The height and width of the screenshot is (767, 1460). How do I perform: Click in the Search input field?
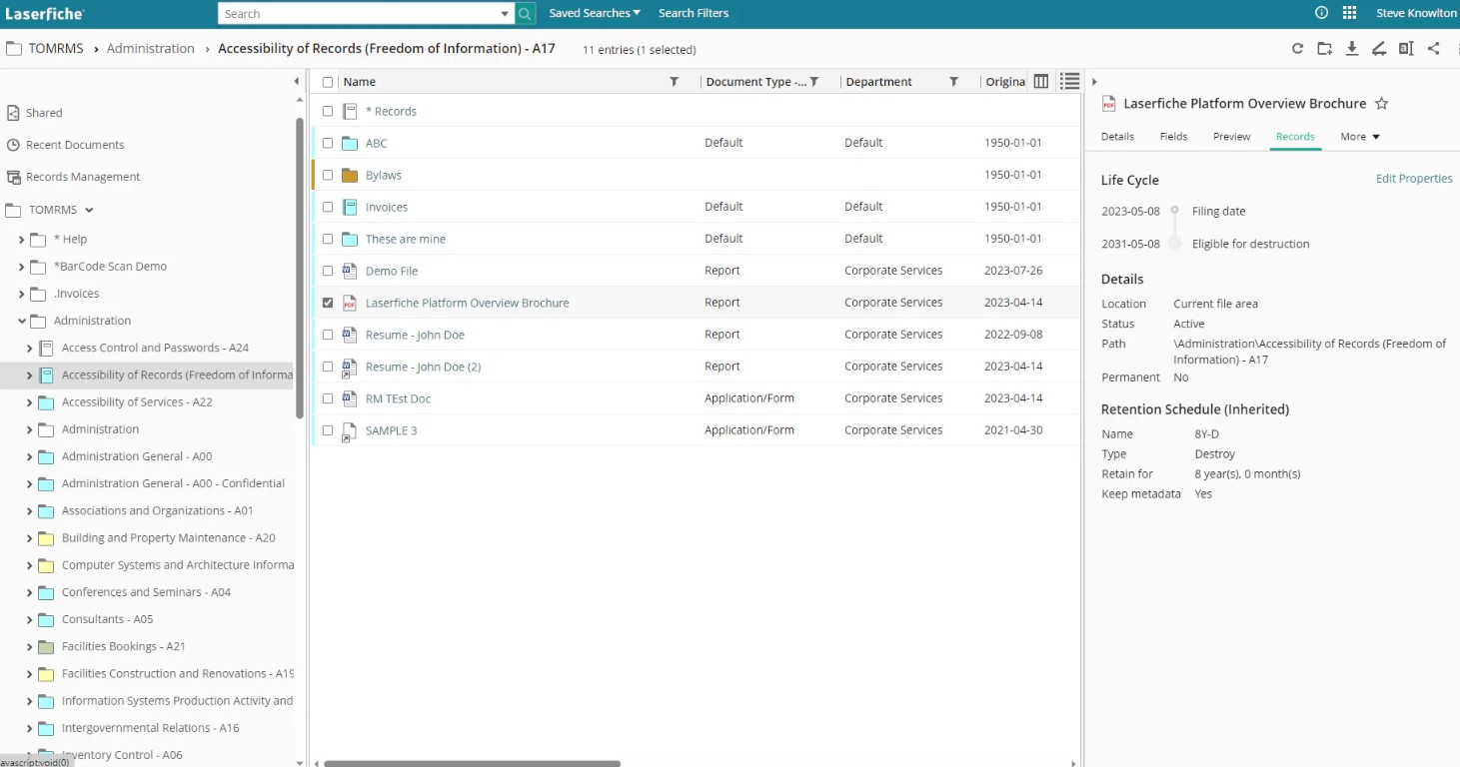tap(360, 14)
